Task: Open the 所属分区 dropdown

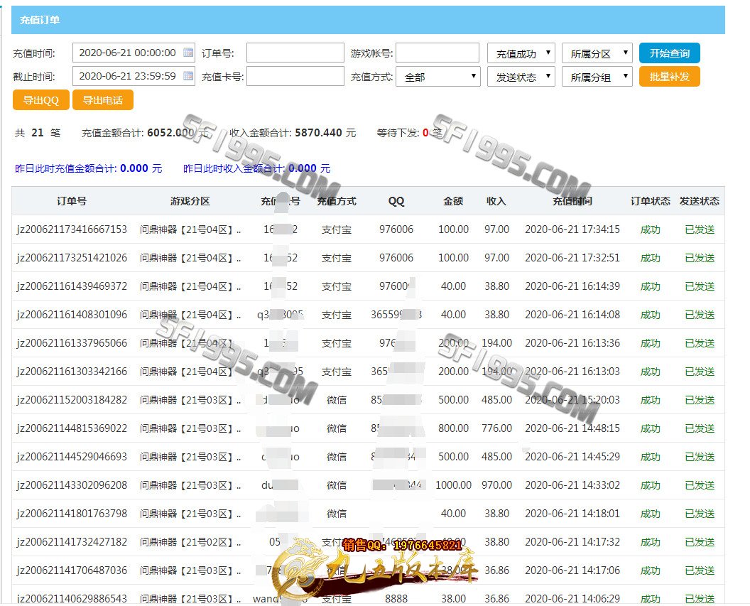Action: 596,53
